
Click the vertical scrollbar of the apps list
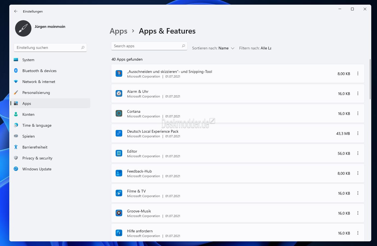[x=370, y=79]
